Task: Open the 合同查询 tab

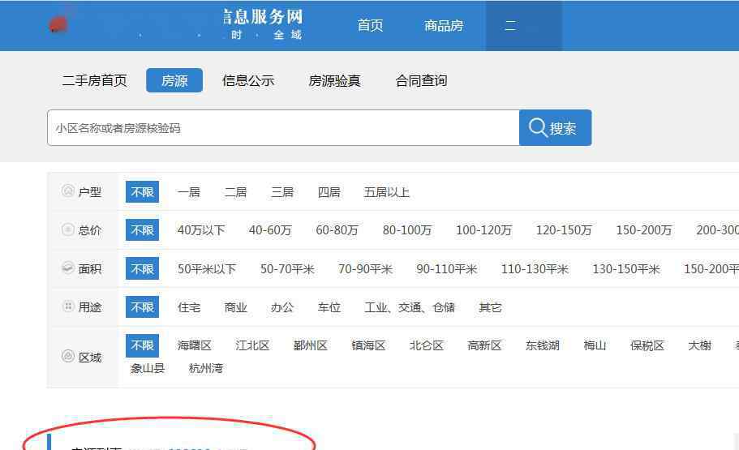Action: point(421,80)
